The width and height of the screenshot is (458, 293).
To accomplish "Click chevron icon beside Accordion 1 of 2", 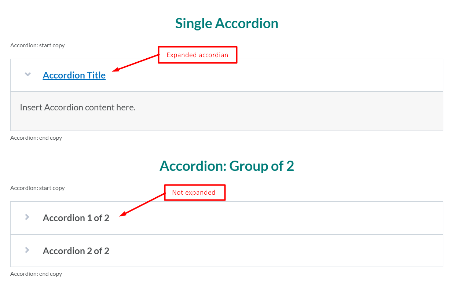I will pos(27,217).
